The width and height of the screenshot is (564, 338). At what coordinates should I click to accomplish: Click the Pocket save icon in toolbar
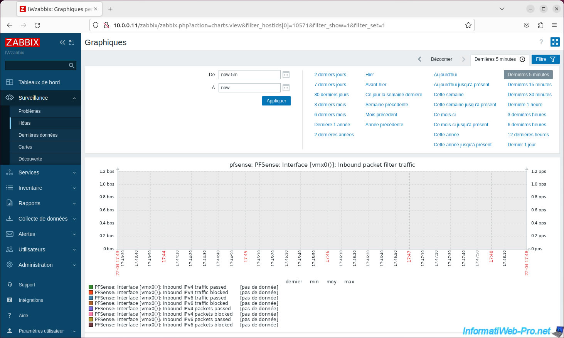click(527, 25)
